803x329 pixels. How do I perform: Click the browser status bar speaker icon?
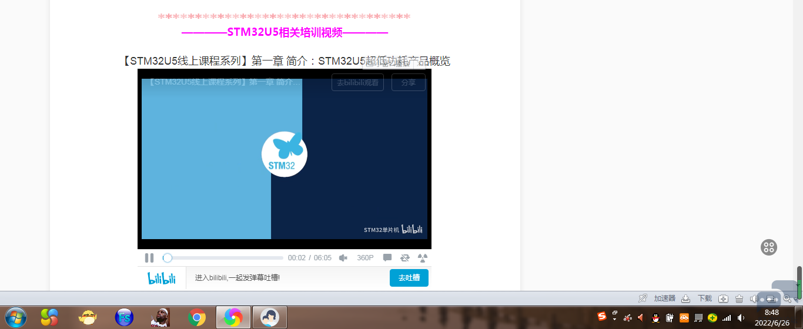tap(754, 298)
